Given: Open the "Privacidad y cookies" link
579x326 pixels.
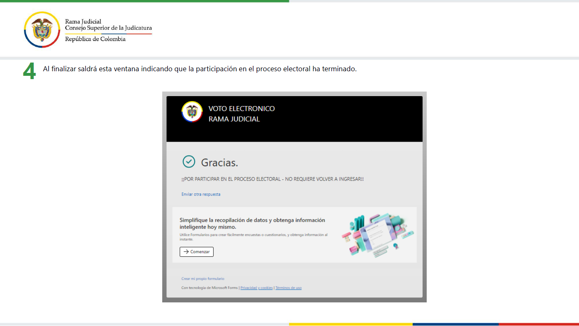Looking at the screenshot, I should tap(256, 288).
